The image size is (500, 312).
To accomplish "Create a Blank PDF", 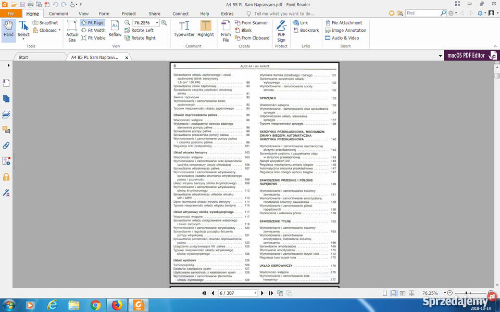I will click(x=243, y=30).
